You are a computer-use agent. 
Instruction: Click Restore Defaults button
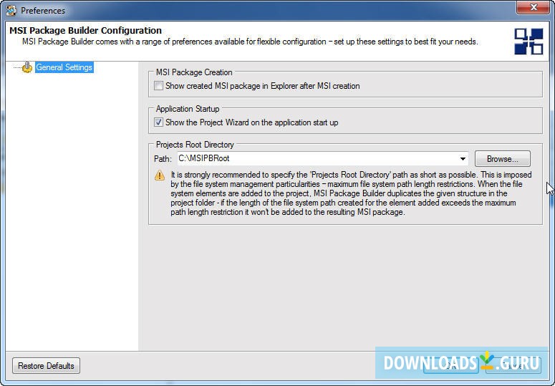(46, 365)
